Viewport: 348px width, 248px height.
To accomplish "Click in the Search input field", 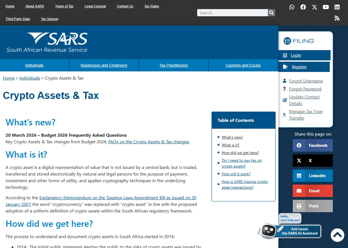I will [233, 13].
